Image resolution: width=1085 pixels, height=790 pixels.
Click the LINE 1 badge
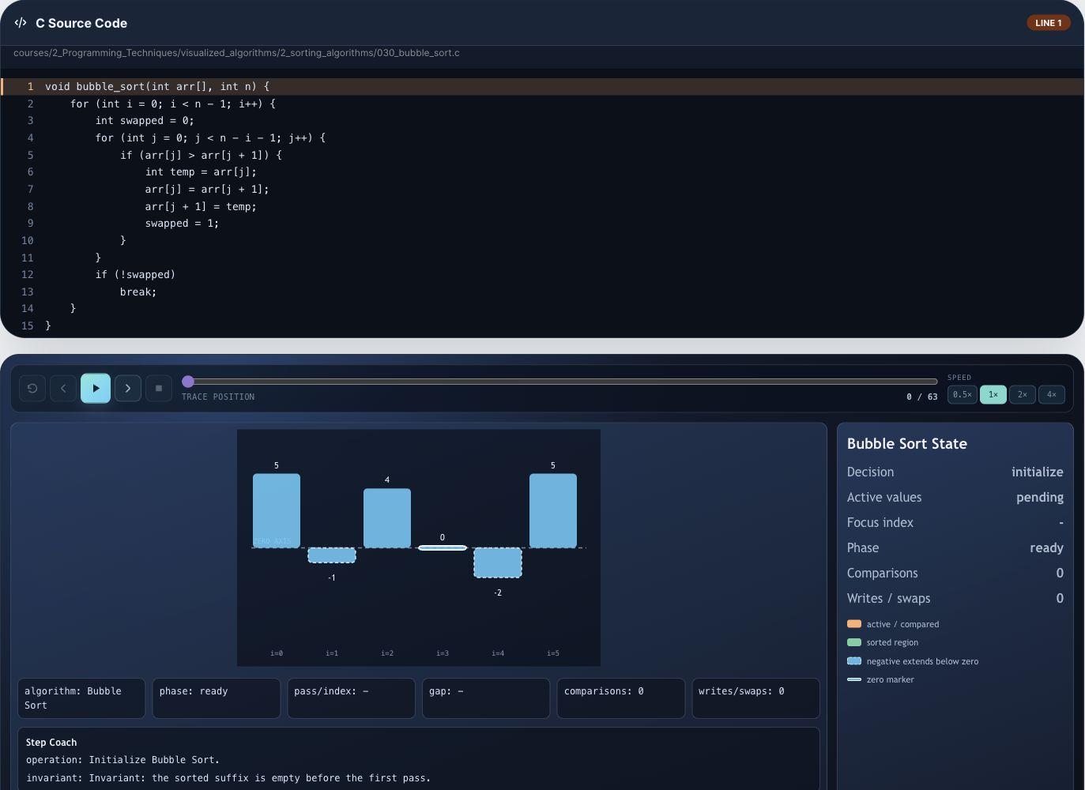tap(1049, 23)
